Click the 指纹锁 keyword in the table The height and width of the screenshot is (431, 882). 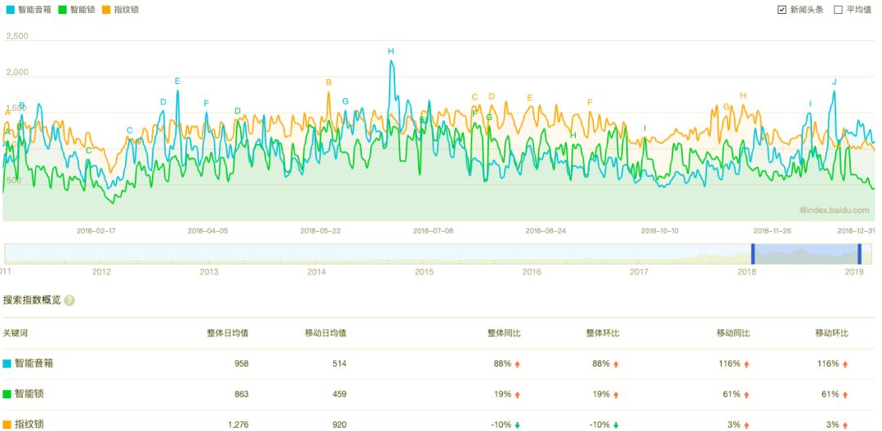click(x=29, y=424)
